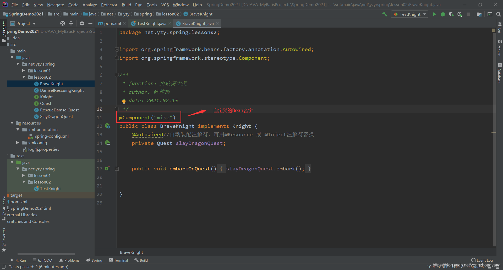Image resolution: width=503 pixels, height=270 pixels.
Task: Collapse the resources folder
Action: click(12, 123)
